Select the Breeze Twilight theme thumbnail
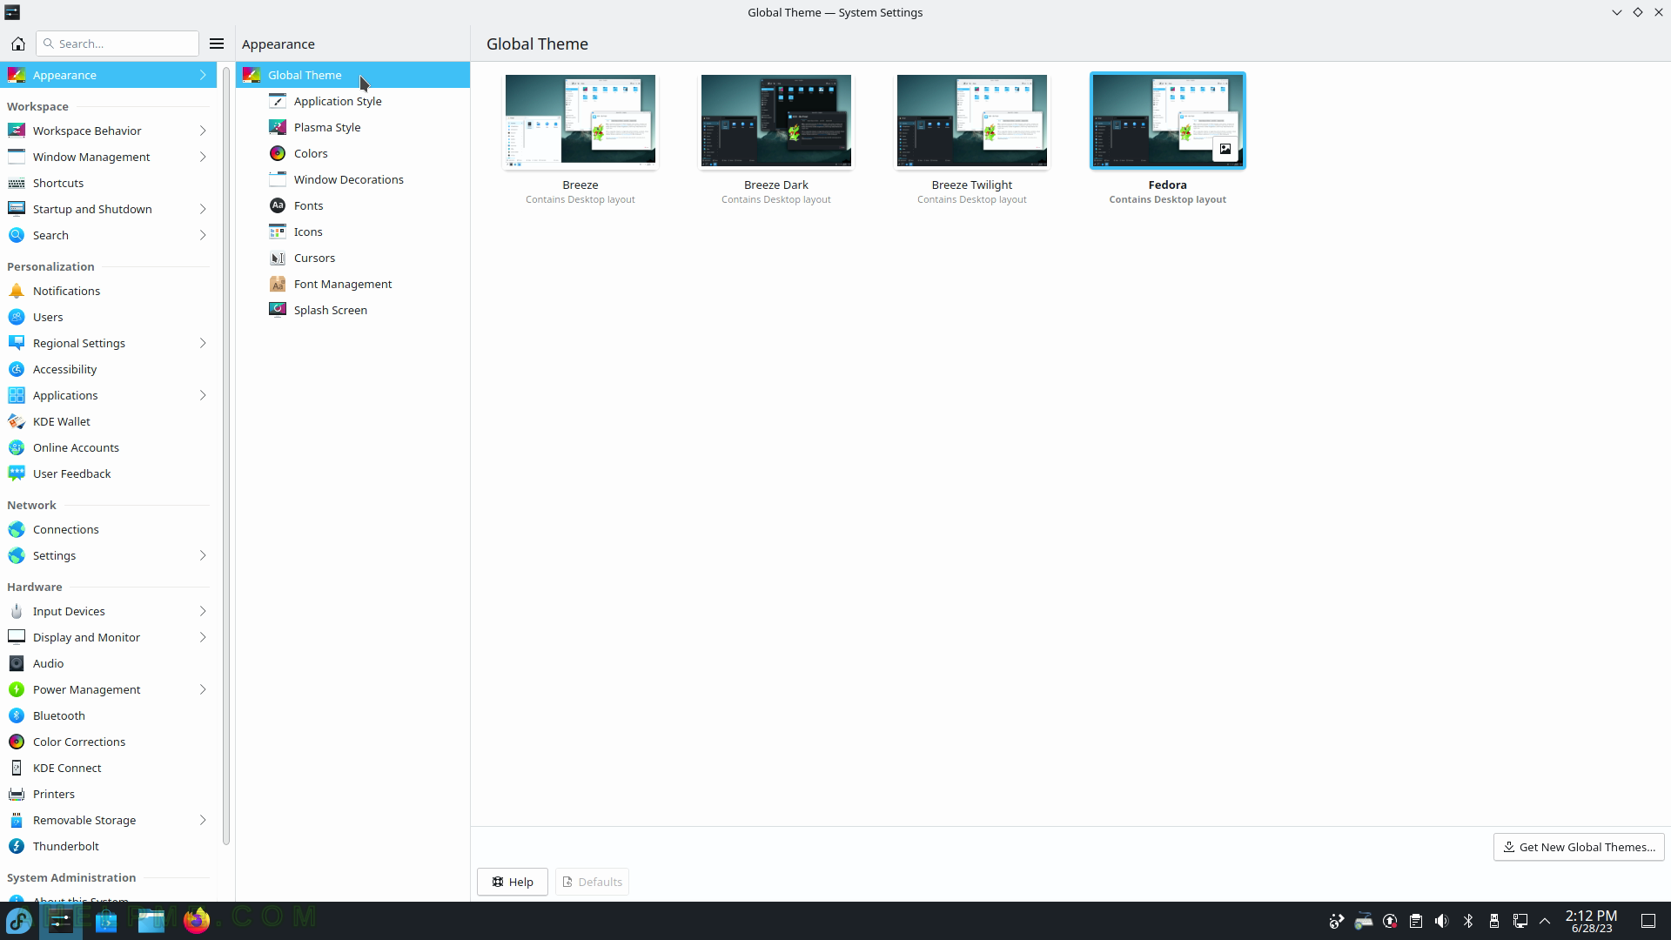1671x940 pixels. coord(972,120)
